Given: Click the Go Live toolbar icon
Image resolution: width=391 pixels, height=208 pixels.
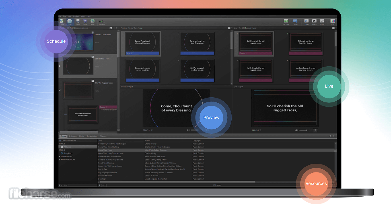Looking at the screenshot, I should 286,21.
